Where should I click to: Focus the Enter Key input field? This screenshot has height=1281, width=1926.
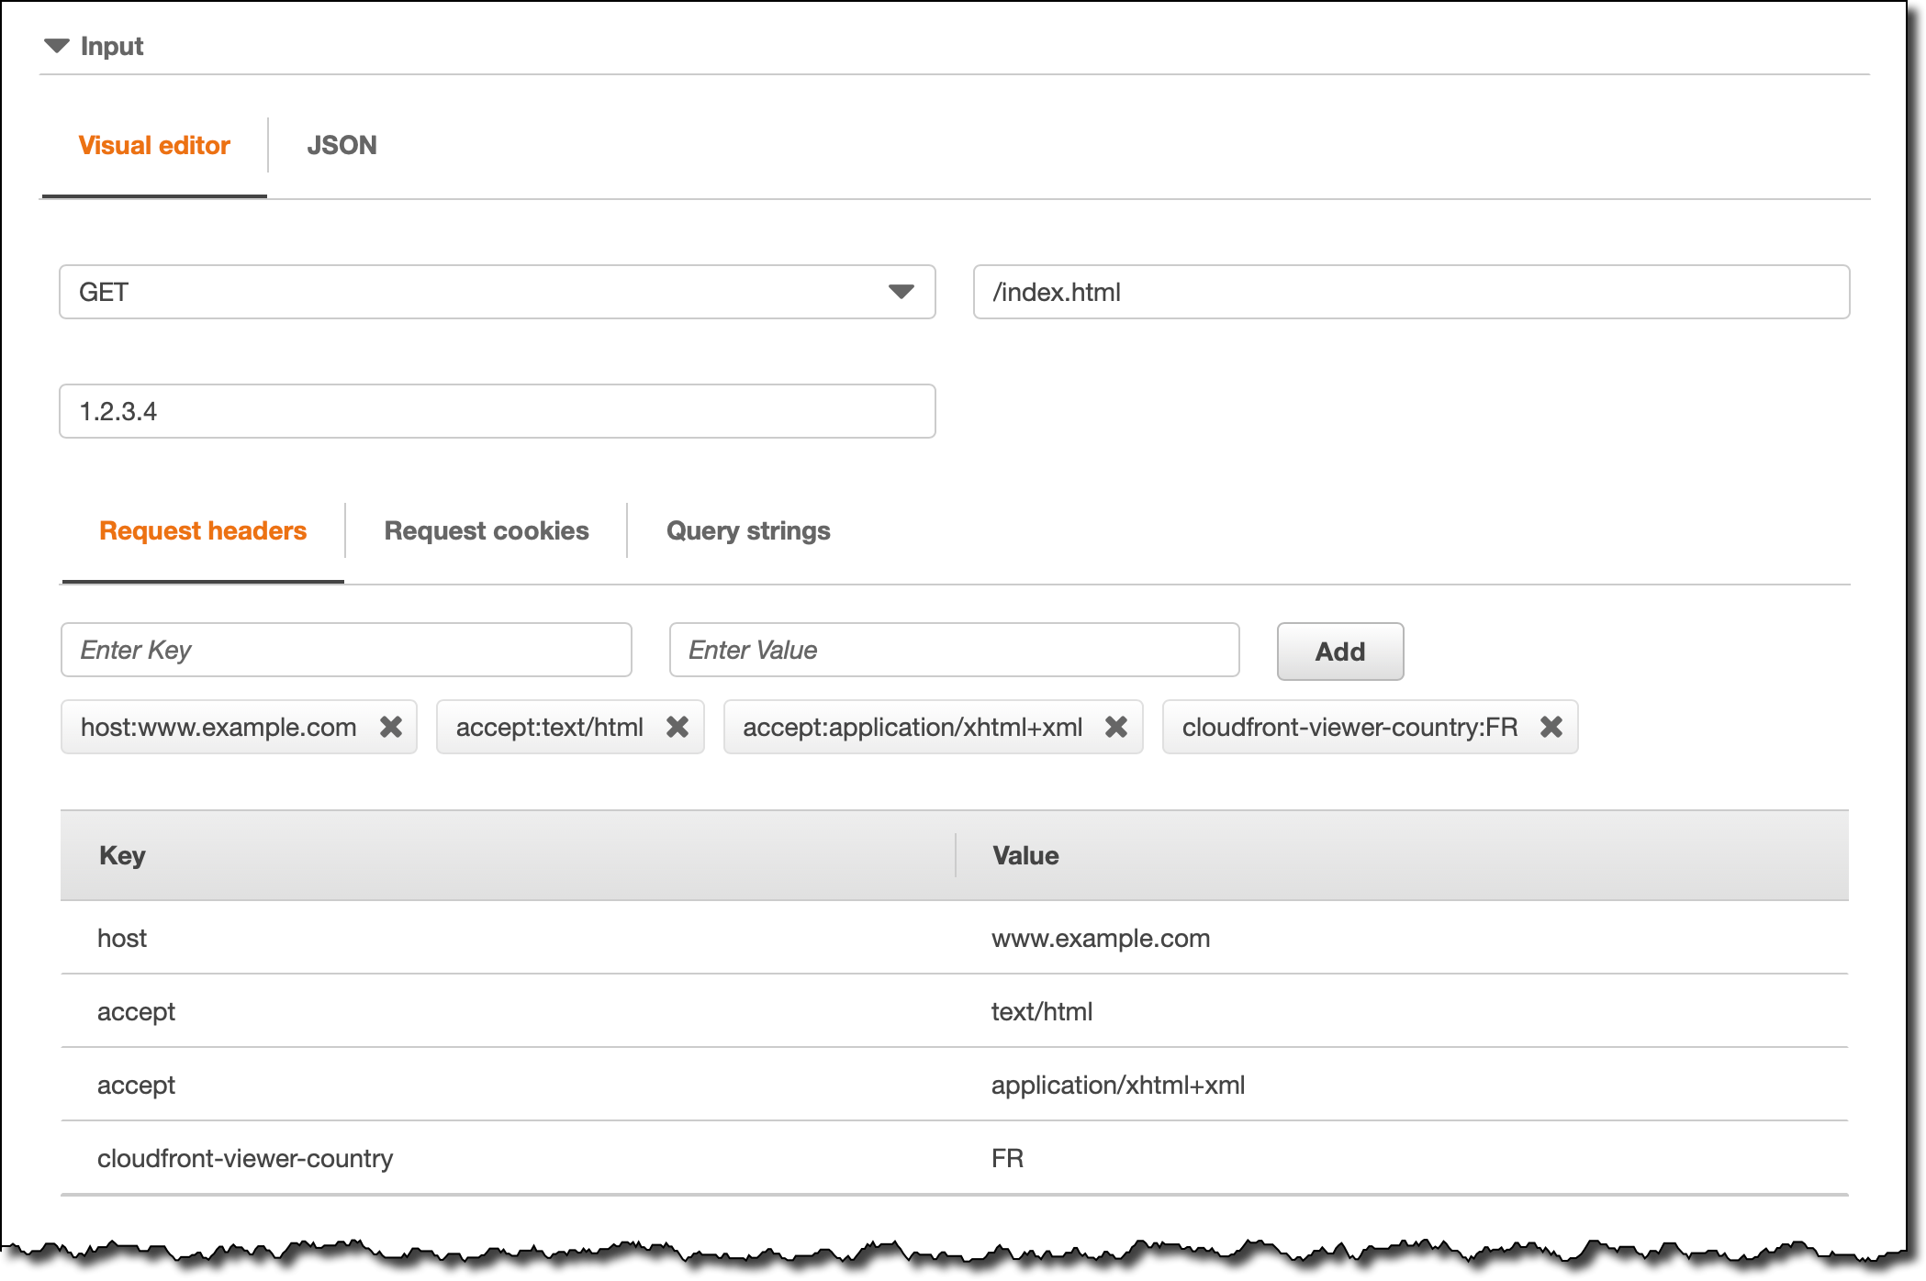tap(346, 650)
